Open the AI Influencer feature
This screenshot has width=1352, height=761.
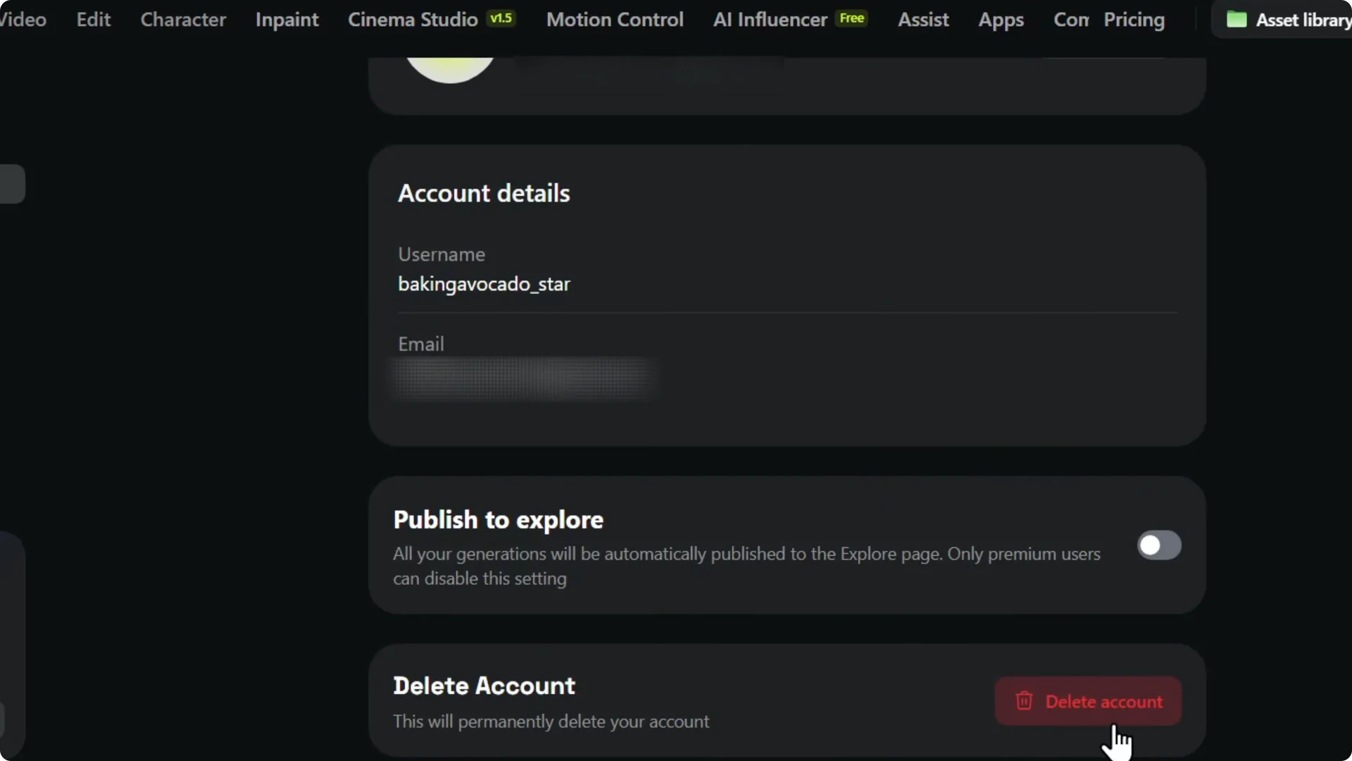(769, 19)
